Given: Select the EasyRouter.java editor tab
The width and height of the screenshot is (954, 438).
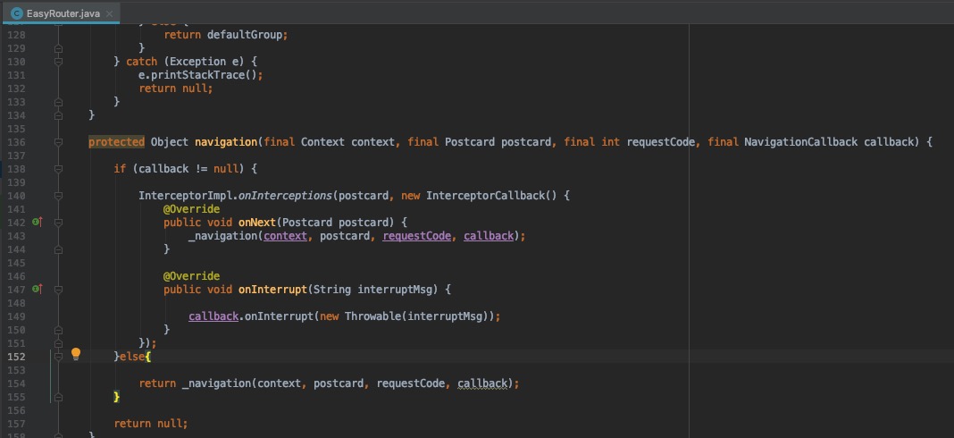Looking at the screenshot, I should point(63,13).
